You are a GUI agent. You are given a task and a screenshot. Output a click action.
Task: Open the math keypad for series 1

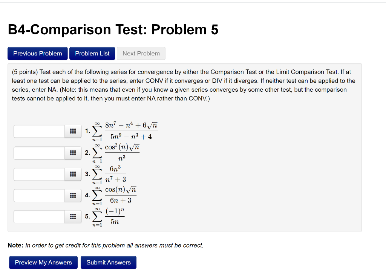[73, 131]
